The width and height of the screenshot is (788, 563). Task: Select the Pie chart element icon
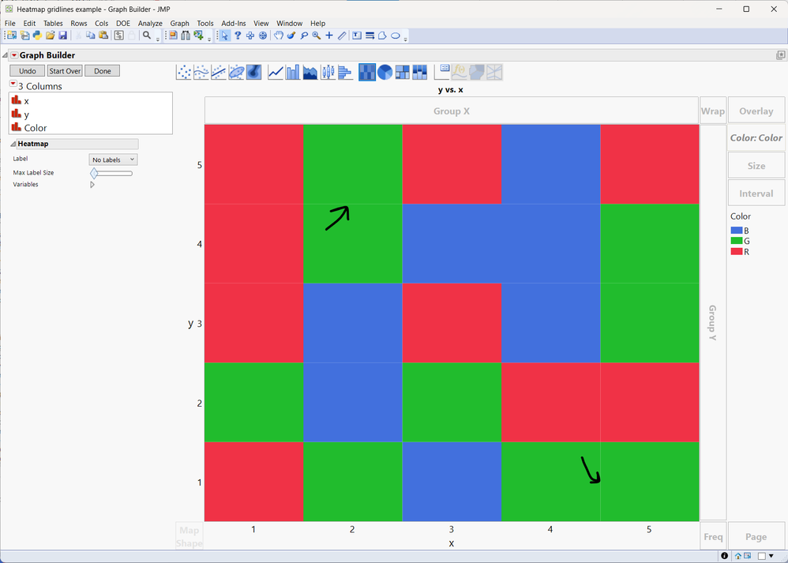[385, 72]
